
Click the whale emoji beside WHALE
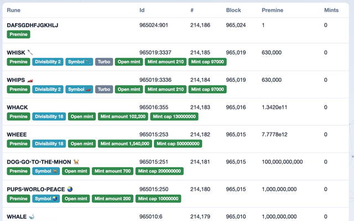(32, 217)
